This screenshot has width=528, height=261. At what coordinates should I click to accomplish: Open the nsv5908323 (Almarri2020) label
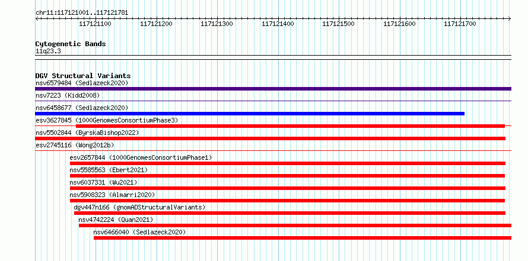(x=112, y=195)
